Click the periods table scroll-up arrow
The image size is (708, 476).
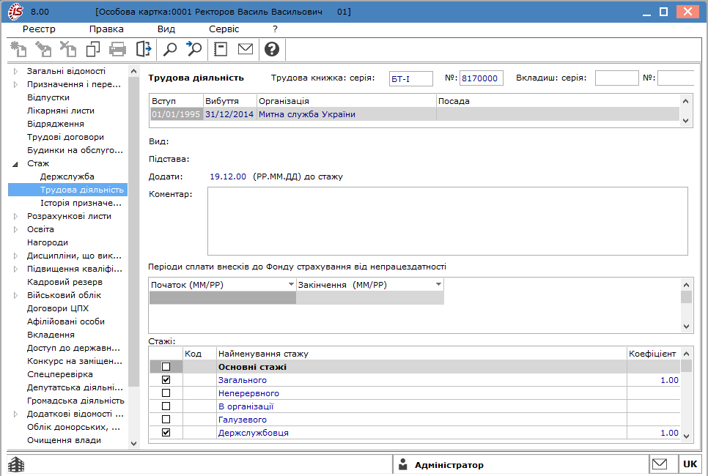pyautogui.click(x=686, y=285)
